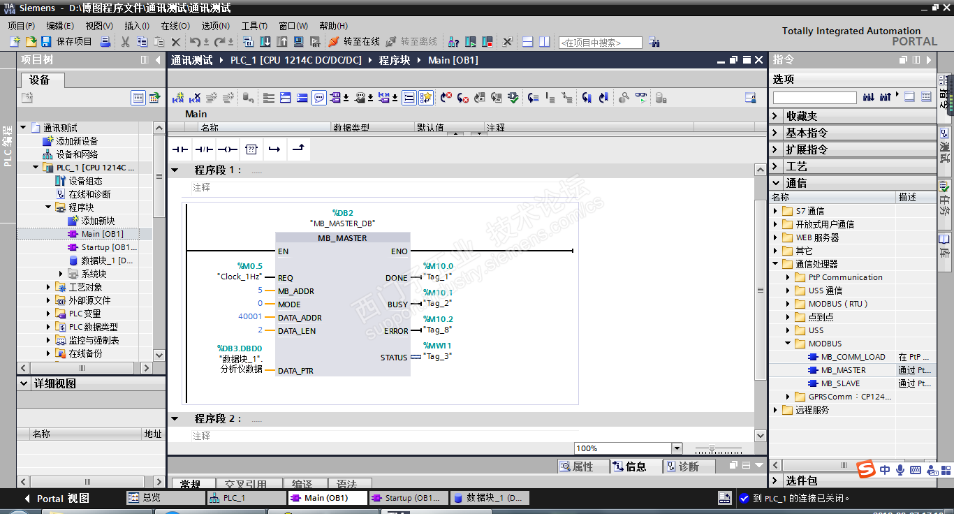954x514 pixels.
Task: Open the 在线(O) menu
Action: (175, 26)
